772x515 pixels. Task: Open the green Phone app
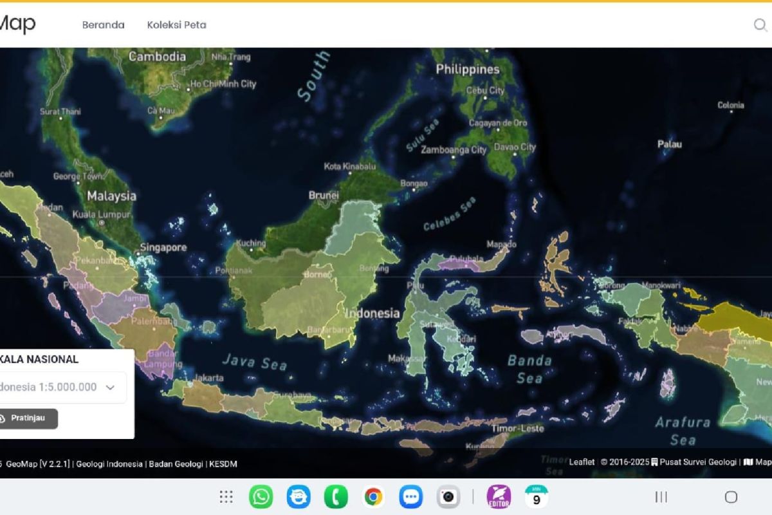point(335,496)
